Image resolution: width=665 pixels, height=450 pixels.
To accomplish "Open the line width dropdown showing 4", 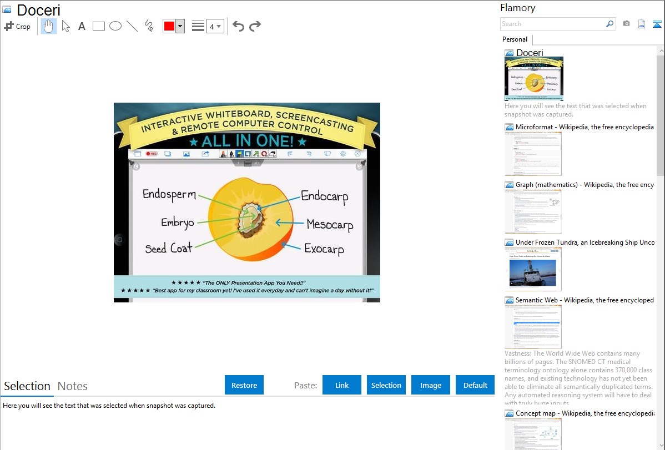I will point(215,26).
